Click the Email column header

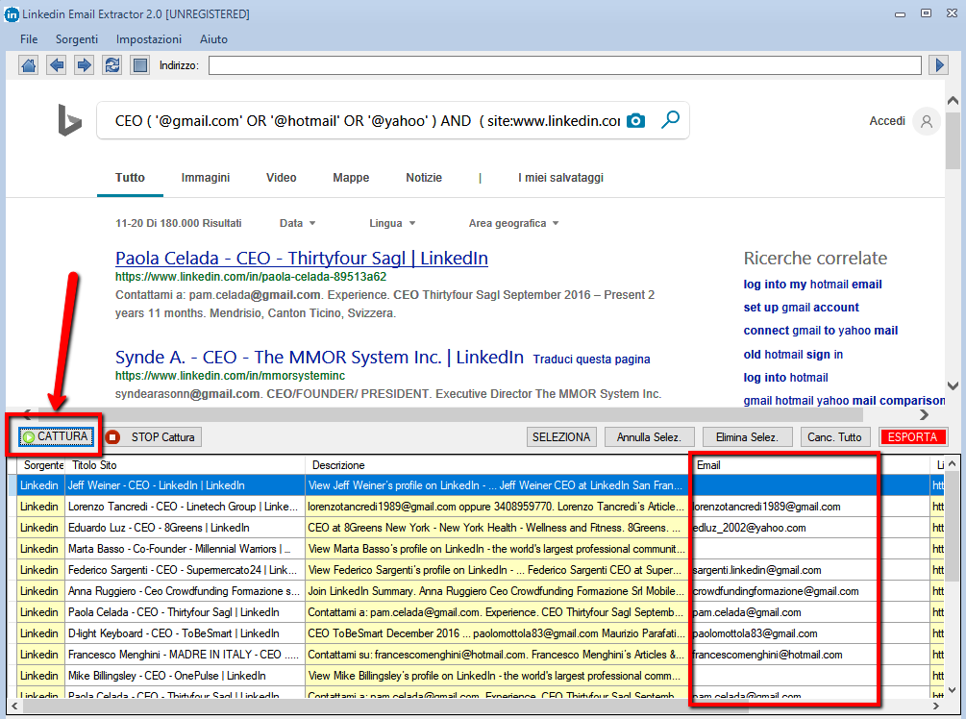(810, 465)
